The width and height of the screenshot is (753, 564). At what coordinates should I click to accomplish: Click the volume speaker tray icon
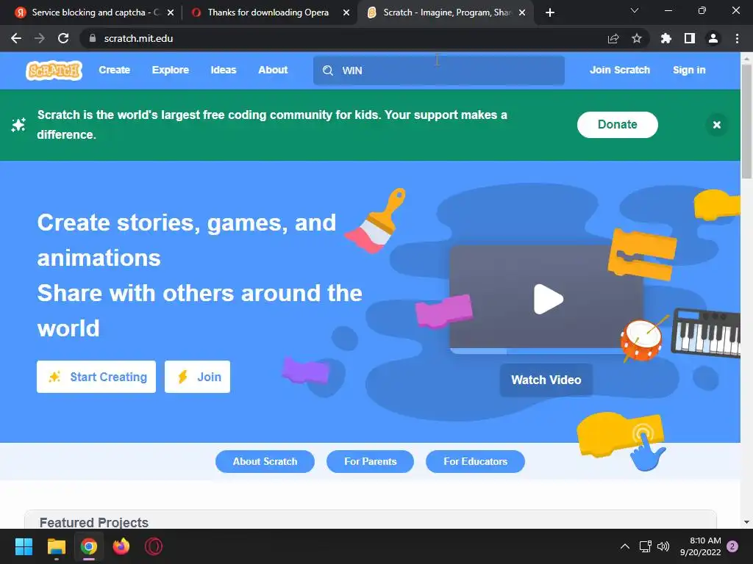pos(663,546)
